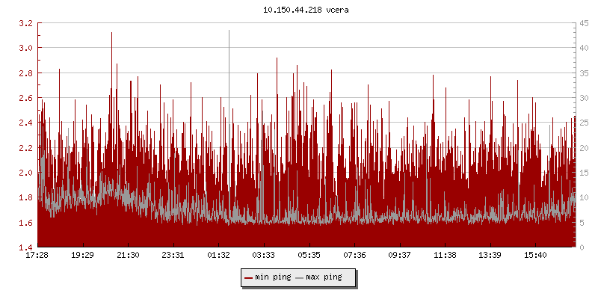Select the "min ping" legend label
The width and height of the screenshot is (598, 299).
[273, 277]
